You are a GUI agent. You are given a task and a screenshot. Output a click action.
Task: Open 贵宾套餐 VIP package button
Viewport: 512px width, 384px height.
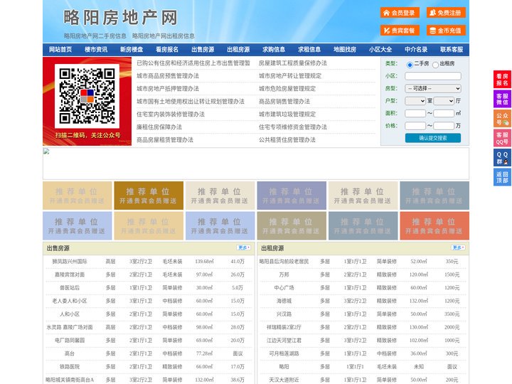pos(400,31)
